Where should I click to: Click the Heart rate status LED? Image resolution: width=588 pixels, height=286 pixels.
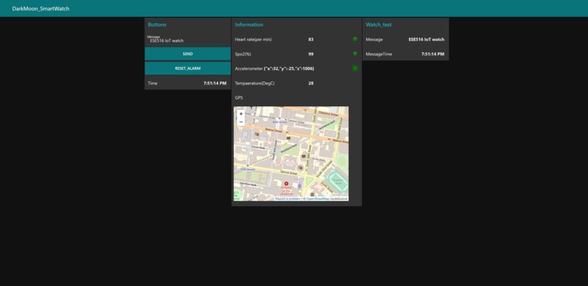(x=355, y=39)
